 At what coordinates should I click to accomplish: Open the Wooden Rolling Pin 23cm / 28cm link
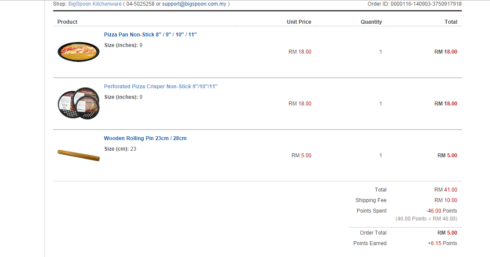(145, 138)
